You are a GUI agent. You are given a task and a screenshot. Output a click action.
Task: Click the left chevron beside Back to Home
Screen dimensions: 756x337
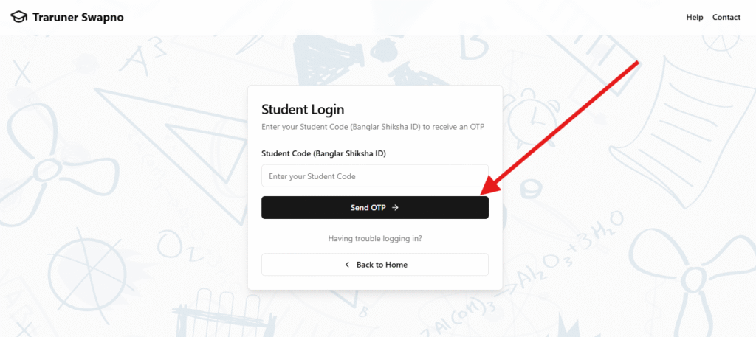pos(347,265)
